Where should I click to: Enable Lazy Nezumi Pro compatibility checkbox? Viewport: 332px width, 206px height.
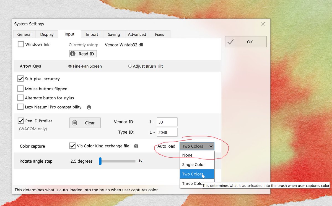click(x=20, y=107)
